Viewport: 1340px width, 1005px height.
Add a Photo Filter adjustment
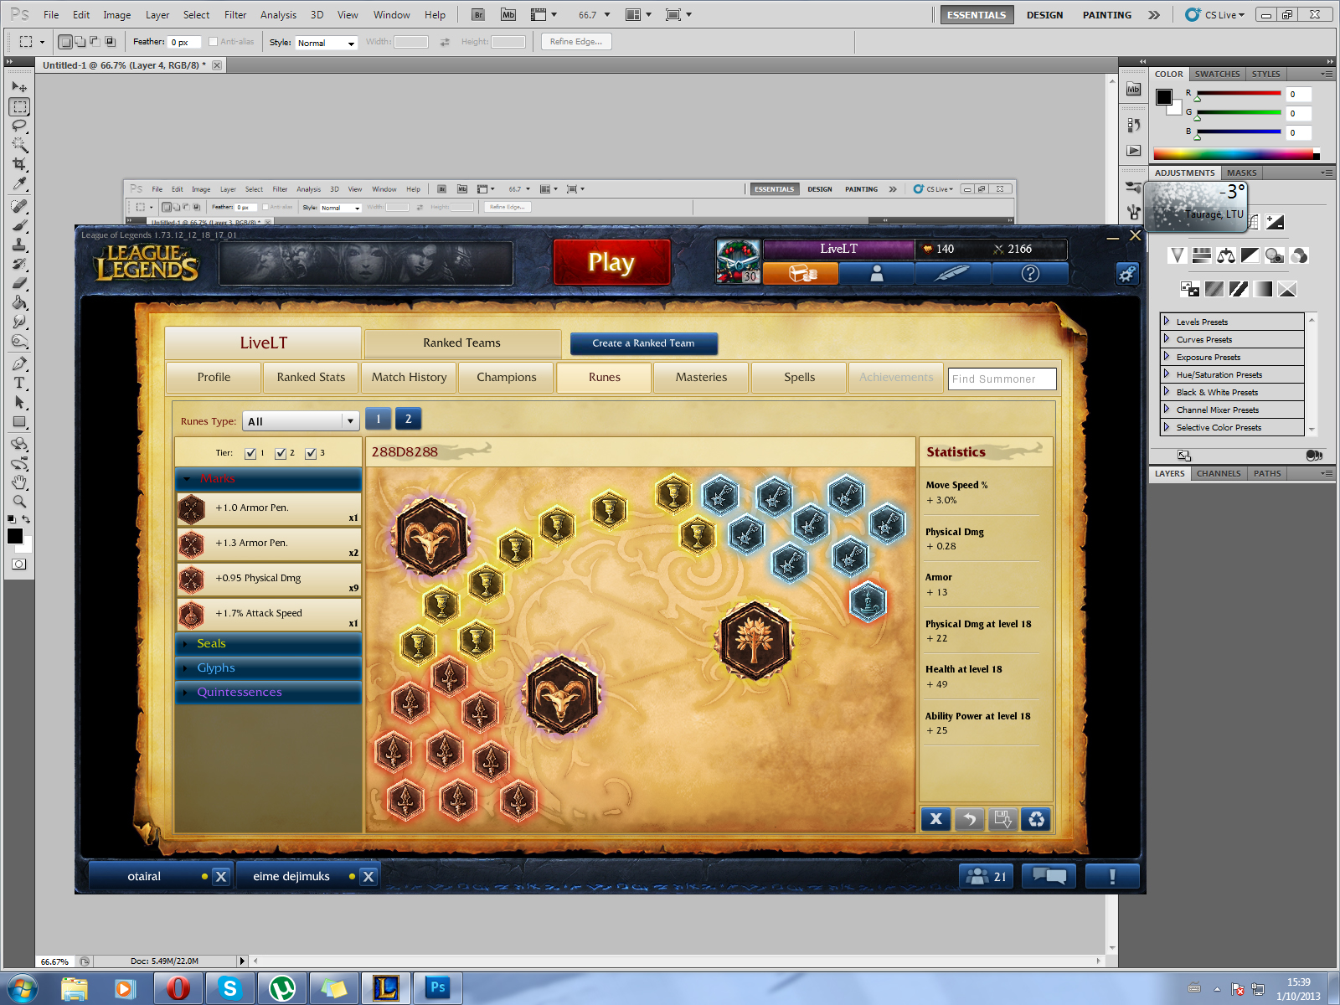(1275, 255)
